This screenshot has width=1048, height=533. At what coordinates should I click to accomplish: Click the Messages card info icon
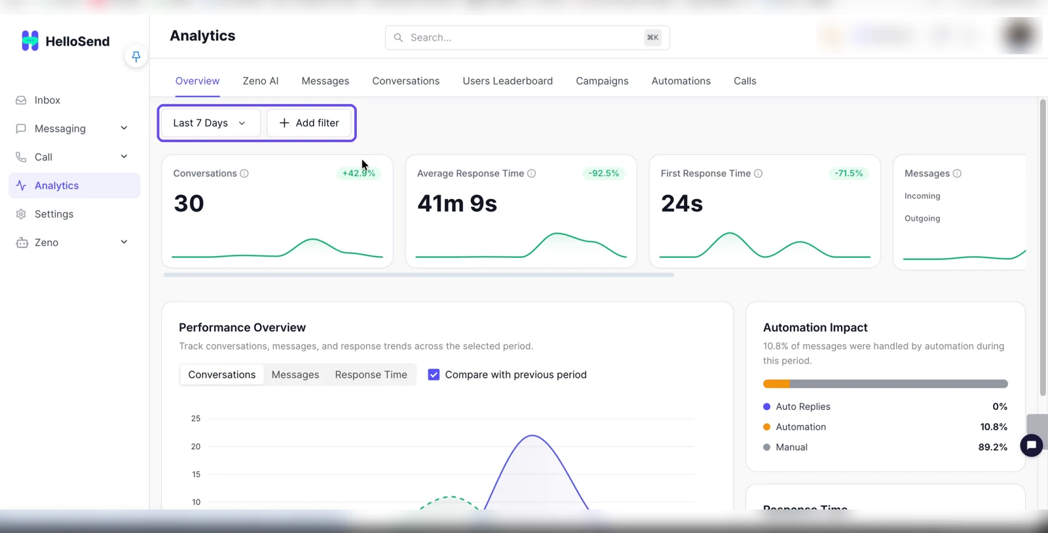click(957, 174)
